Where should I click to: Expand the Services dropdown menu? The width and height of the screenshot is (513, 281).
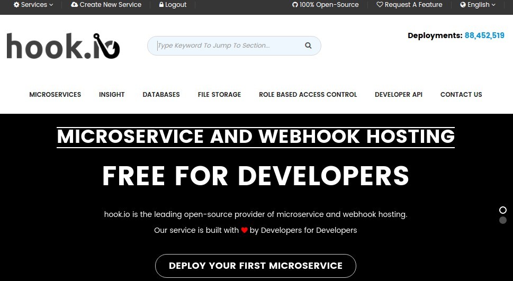tap(34, 5)
